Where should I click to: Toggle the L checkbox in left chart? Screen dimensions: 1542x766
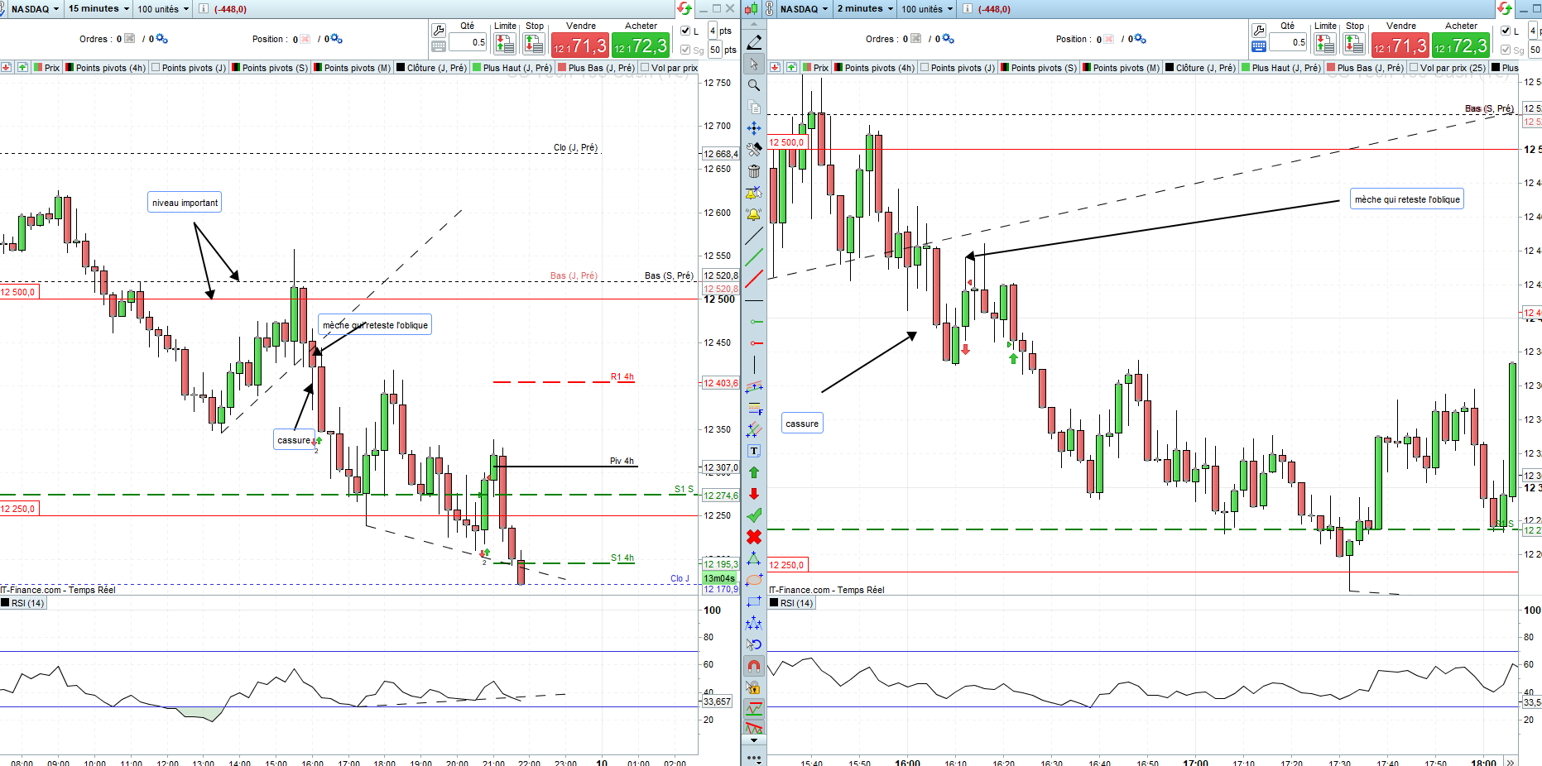[685, 31]
